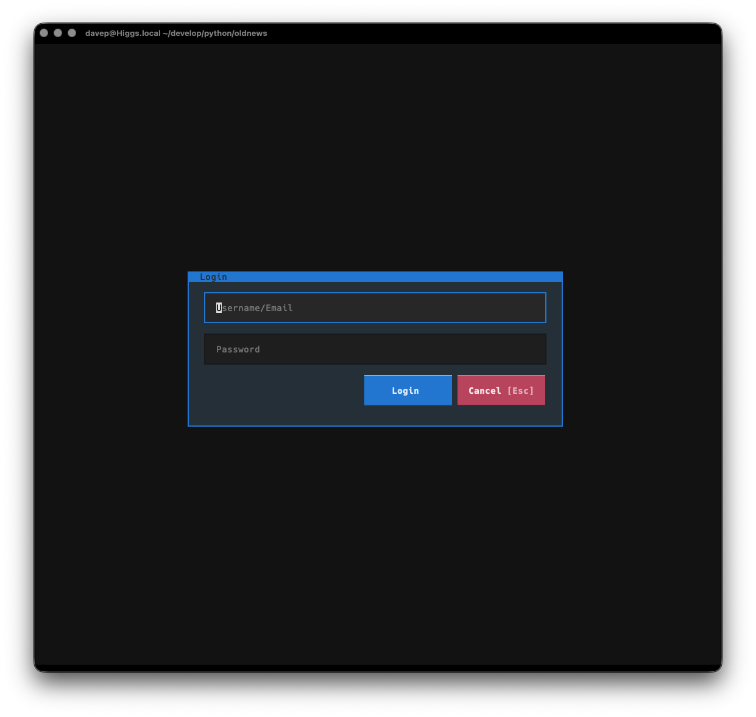Dismiss the dialog via the Cancel button

click(501, 390)
